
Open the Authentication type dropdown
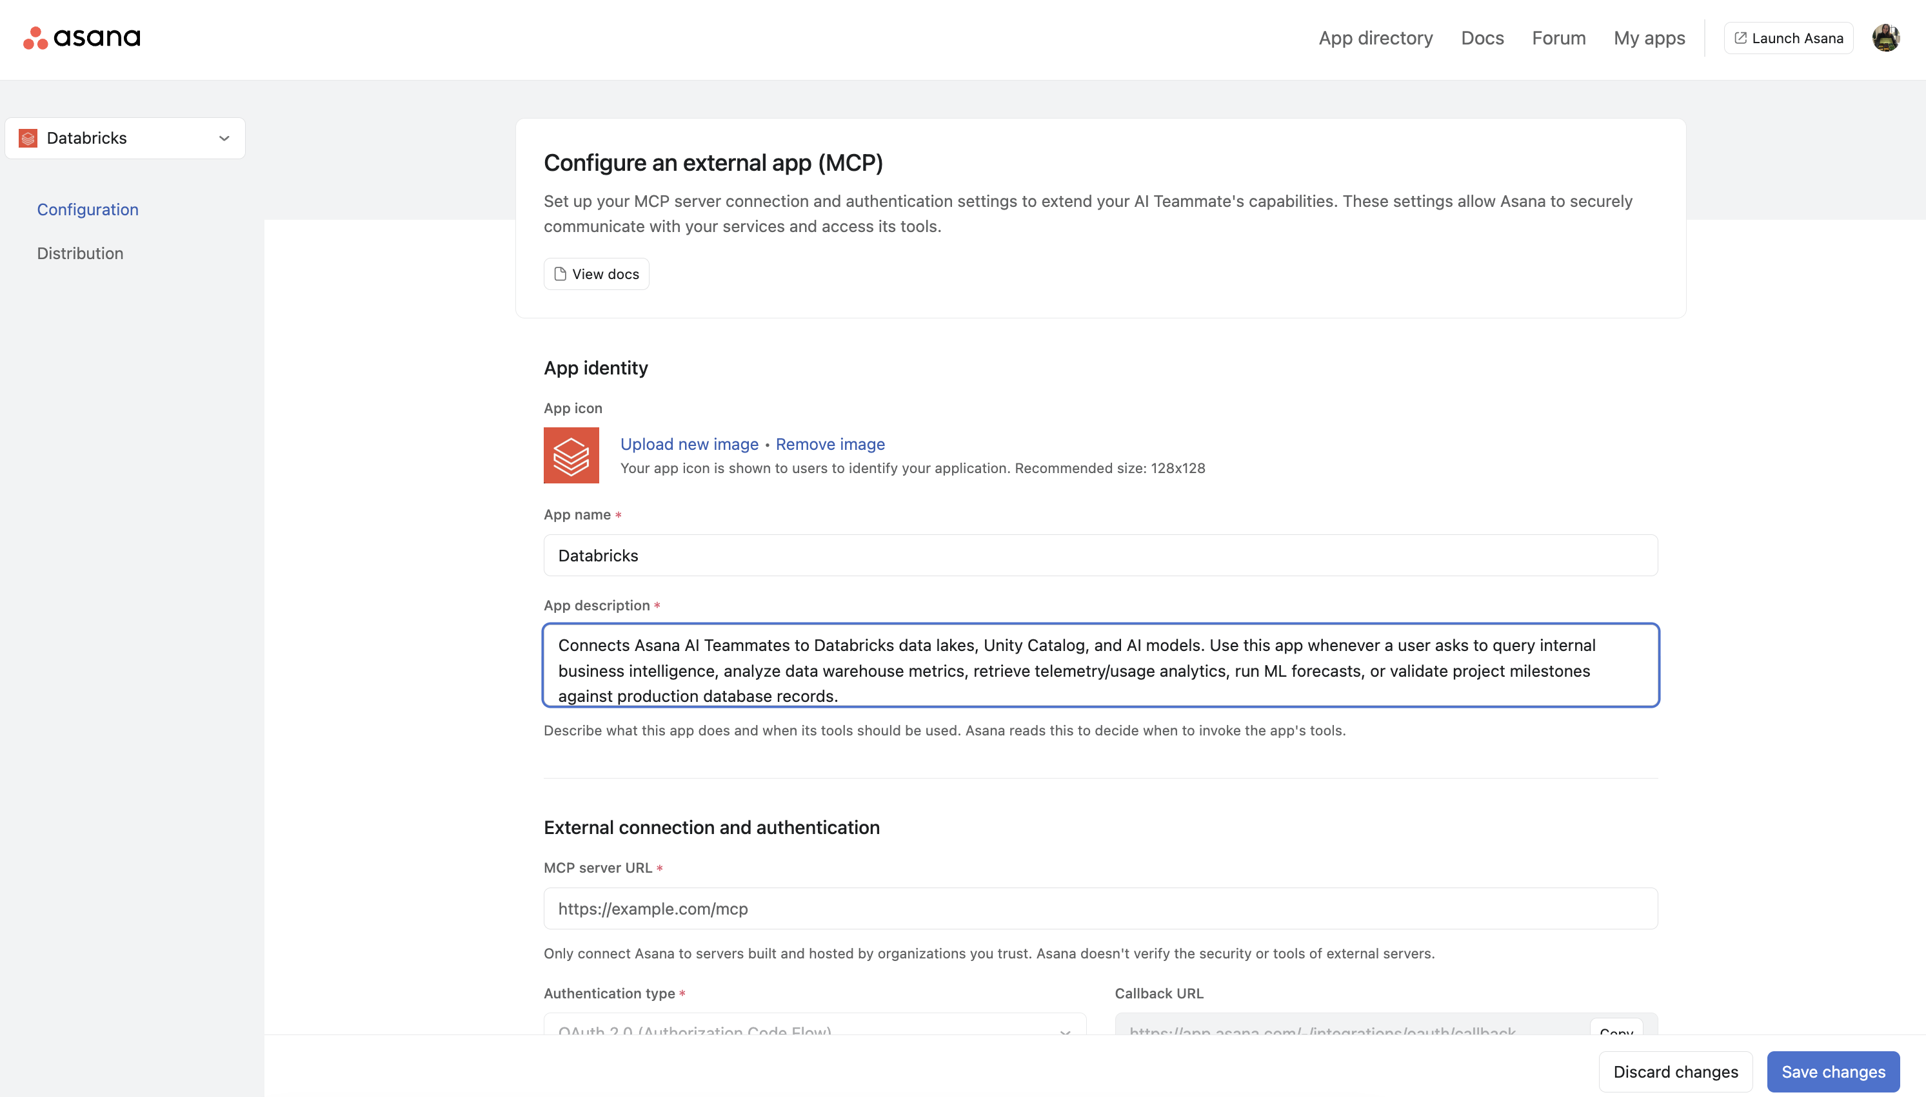pos(814,1025)
